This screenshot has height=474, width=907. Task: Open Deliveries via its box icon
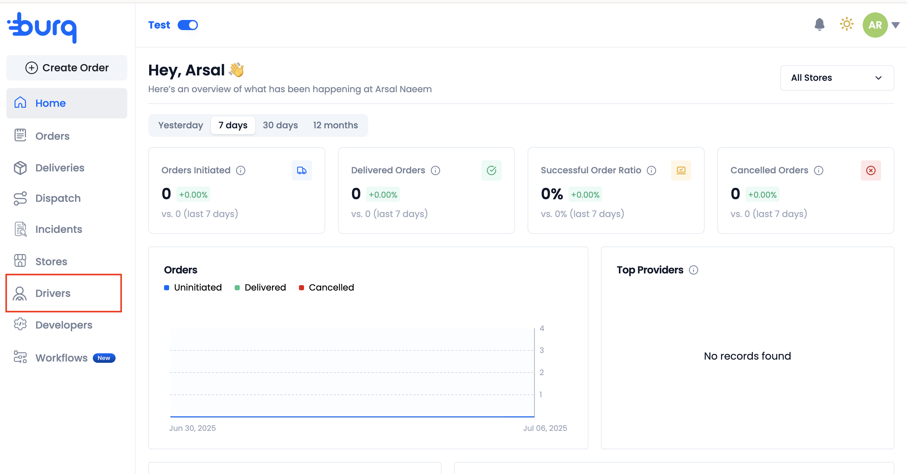[x=20, y=168]
